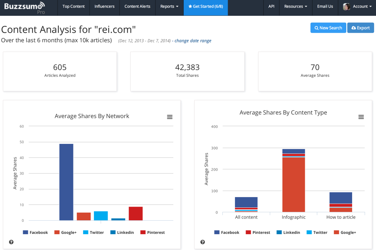Click the How to article axis label

pyautogui.click(x=341, y=217)
